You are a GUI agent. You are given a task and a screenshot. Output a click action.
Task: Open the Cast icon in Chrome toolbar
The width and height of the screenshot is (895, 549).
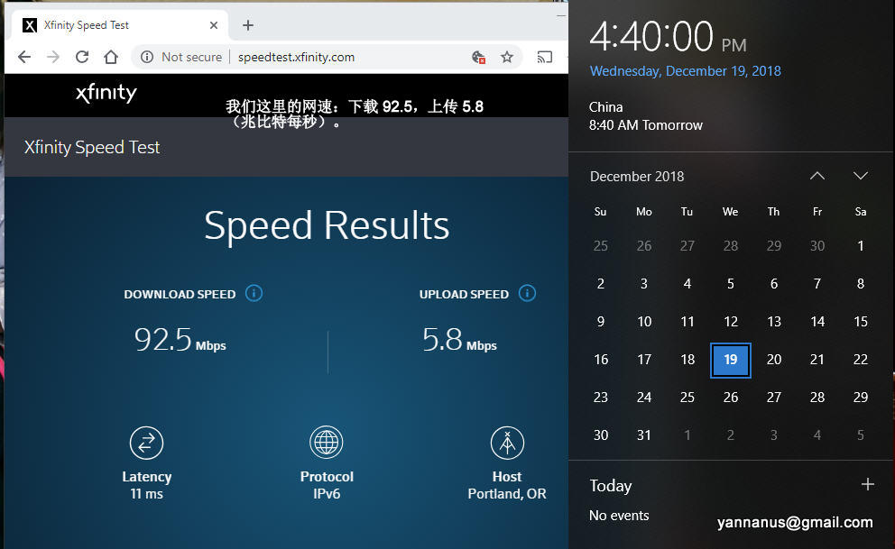545,57
